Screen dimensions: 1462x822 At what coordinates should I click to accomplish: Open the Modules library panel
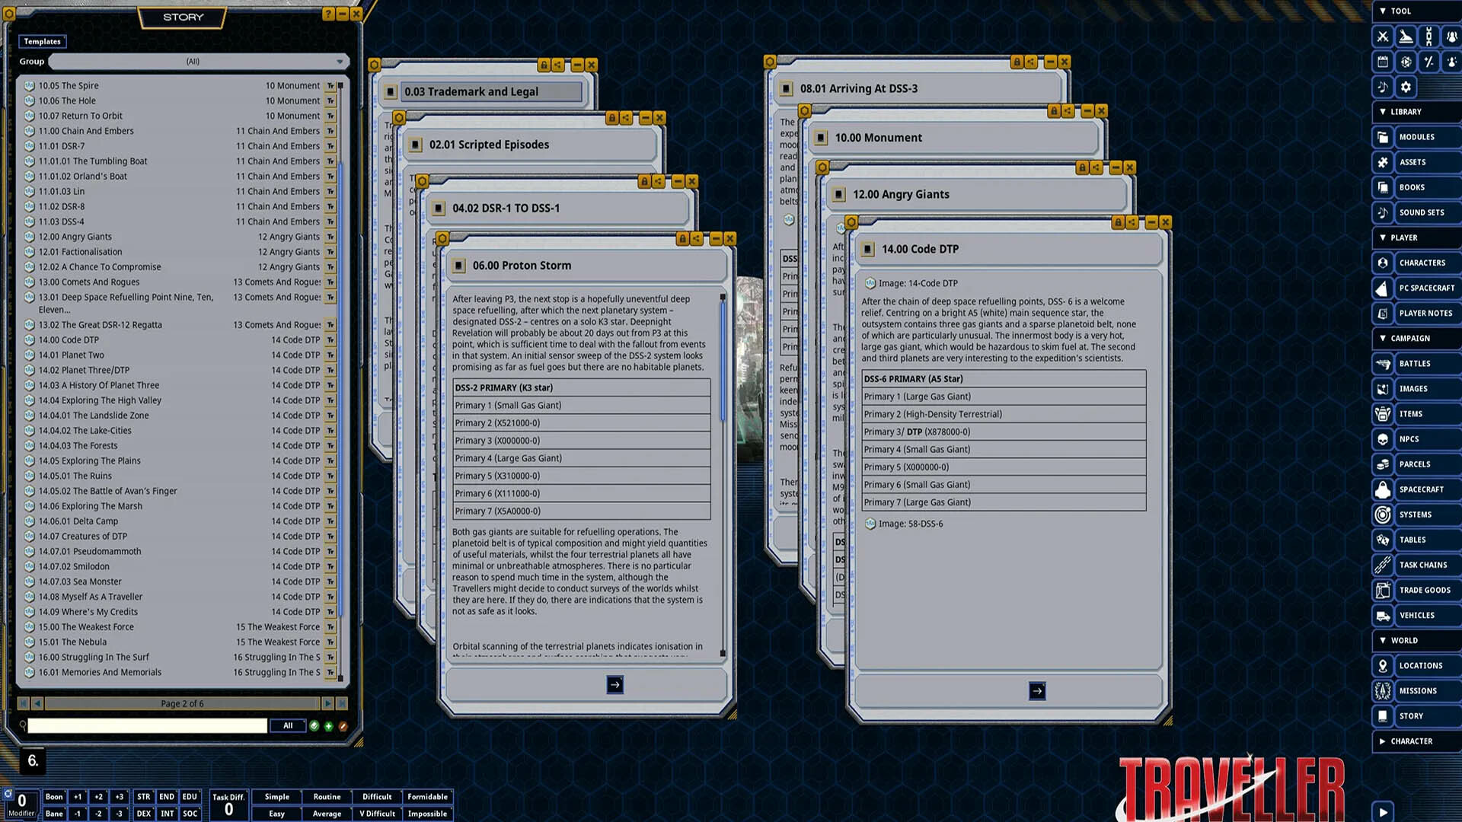[x=1416, y=137]
